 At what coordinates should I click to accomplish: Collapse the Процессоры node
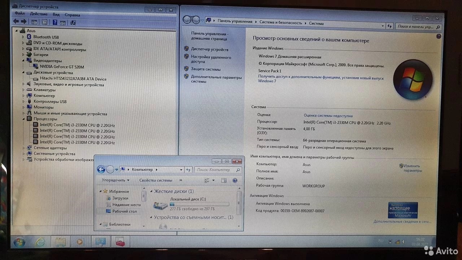(x=23, y=119)
